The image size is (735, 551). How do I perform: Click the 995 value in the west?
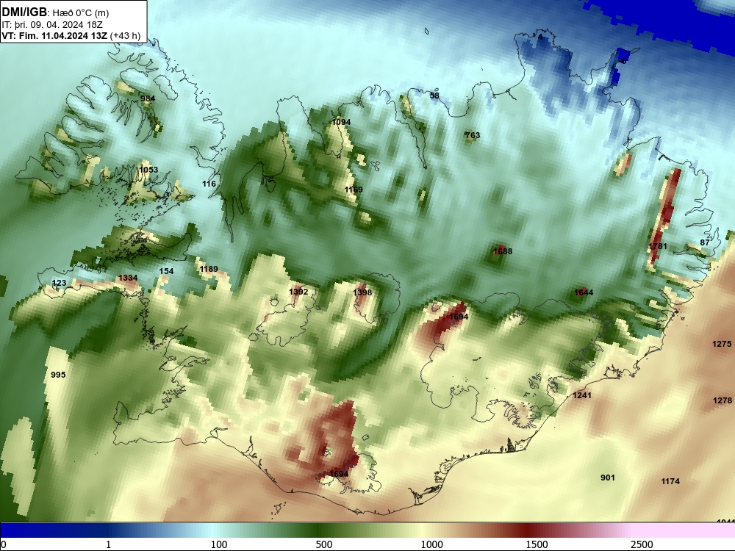tap(58, 375)
